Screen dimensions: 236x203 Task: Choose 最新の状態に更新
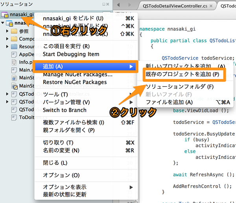click(86, 194)
